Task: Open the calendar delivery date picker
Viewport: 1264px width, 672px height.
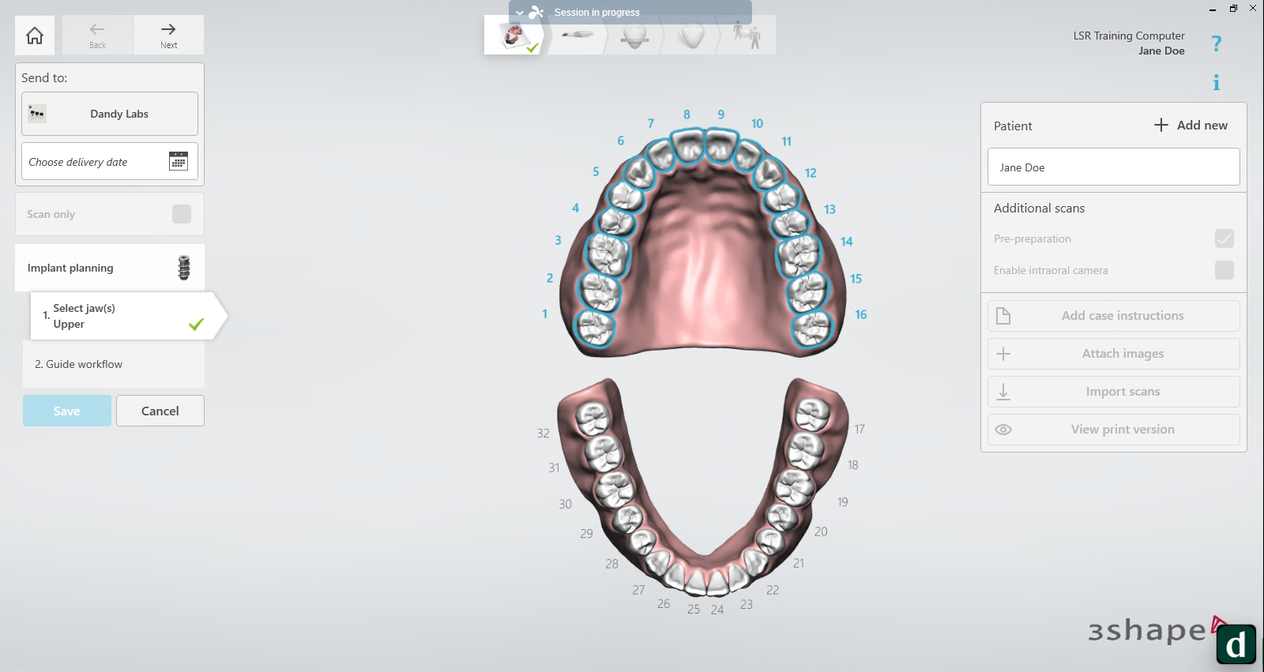Action: [x=179, y=161]
